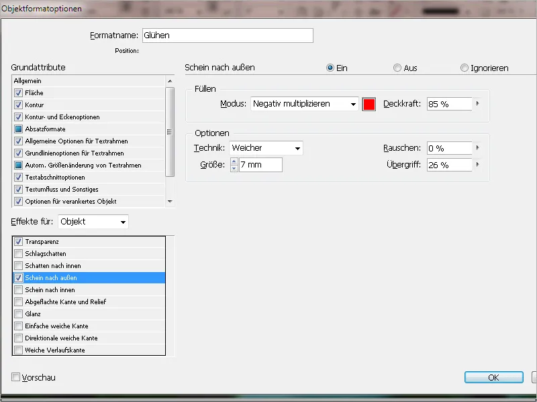This screenshot has width=537, height=402.
Task: Enable Weiche Verlaufskante checkbox
Action: point(19,350)
